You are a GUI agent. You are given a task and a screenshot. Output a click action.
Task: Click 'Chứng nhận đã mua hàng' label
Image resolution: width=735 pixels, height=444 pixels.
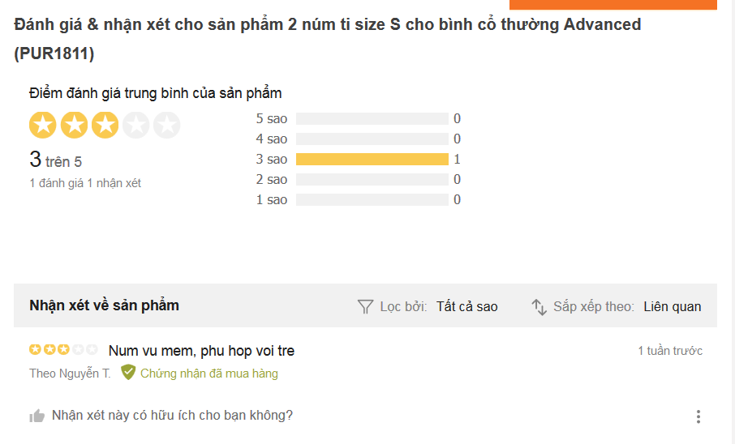(209, 374)
